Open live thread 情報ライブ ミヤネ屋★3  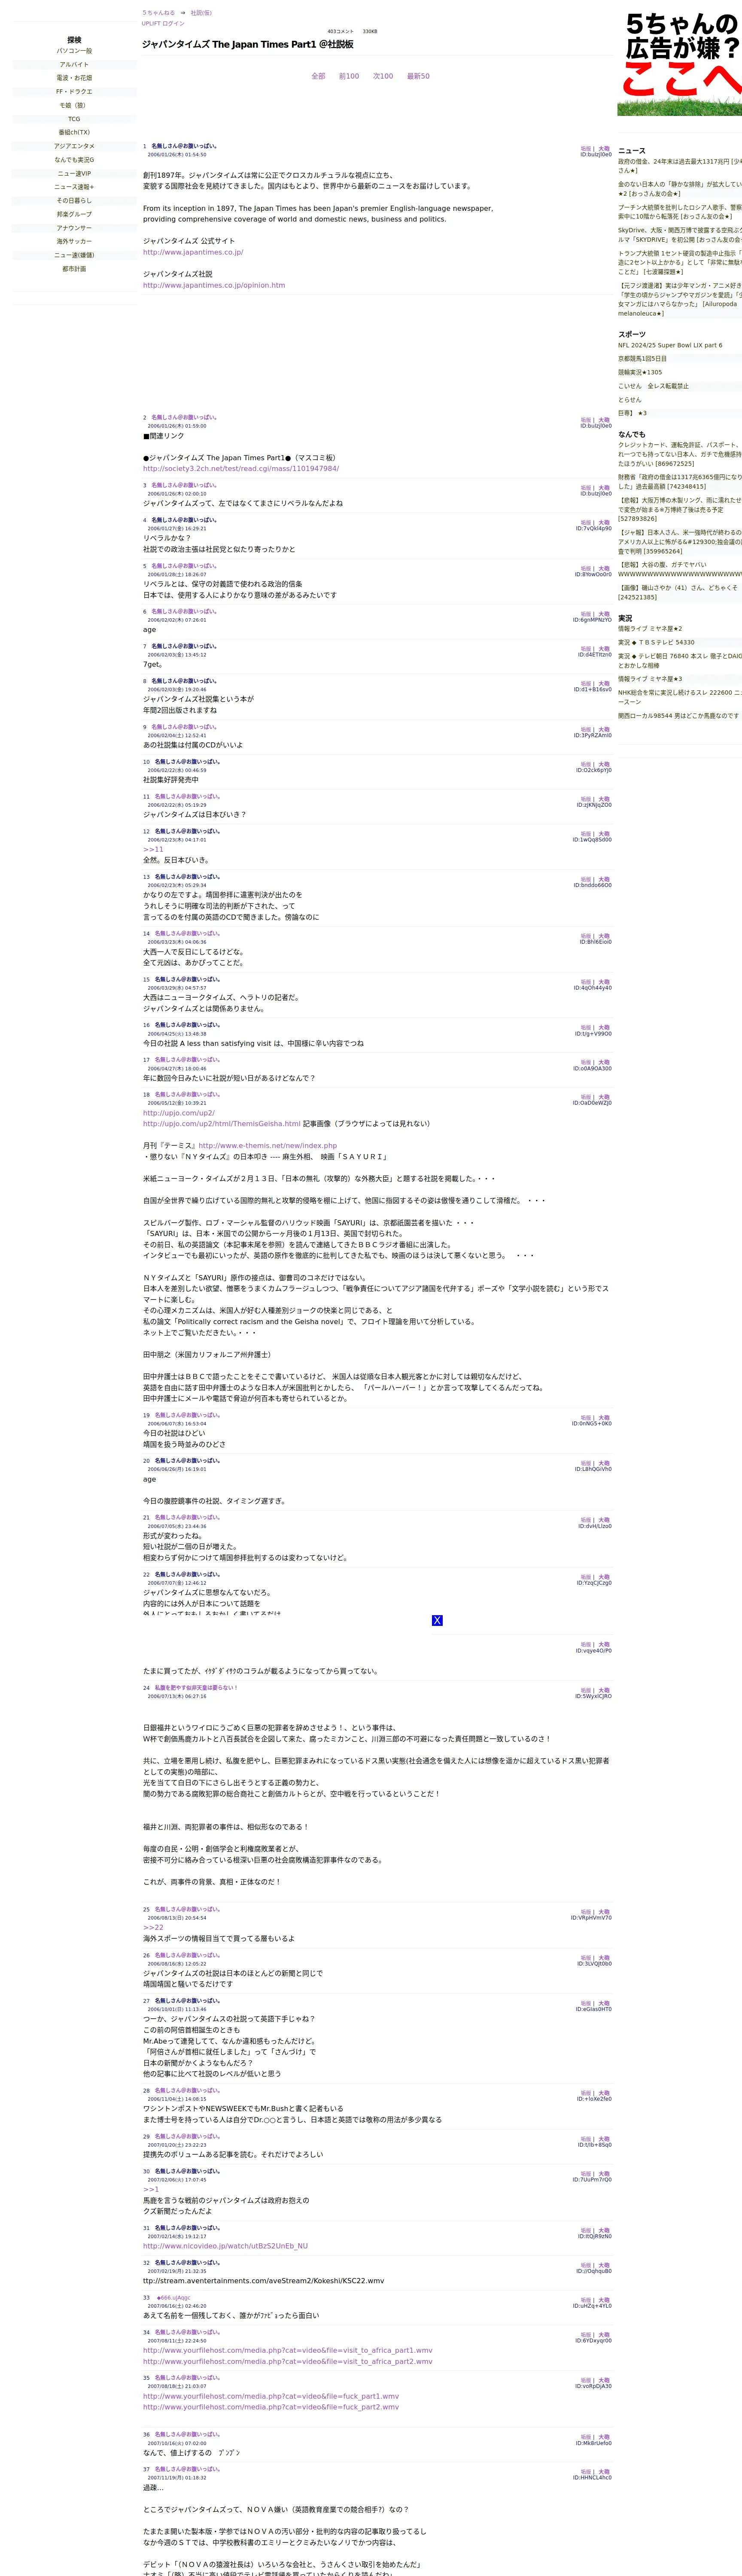click(x=650, y=679)
